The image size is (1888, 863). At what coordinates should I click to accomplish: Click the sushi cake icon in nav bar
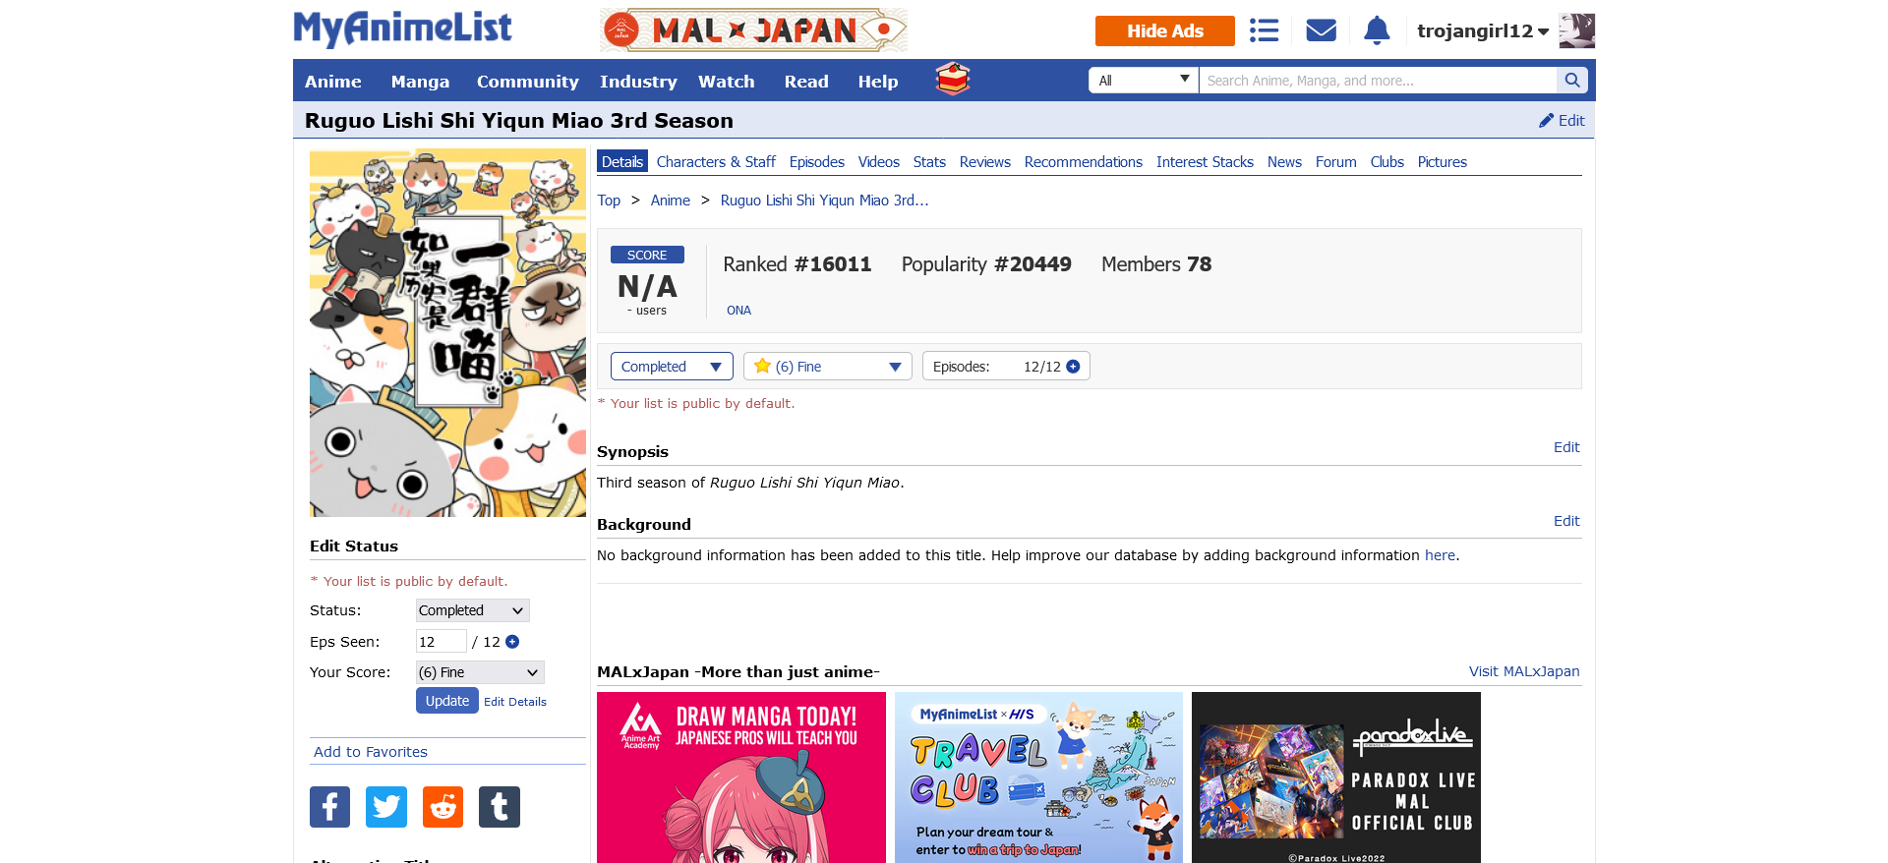click(952, 80)
